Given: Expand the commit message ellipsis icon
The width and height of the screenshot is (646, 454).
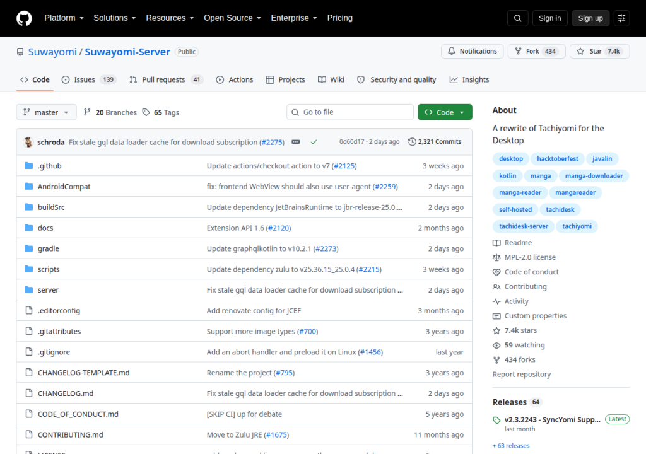Looking at the screenshot, I should (x=295, y=142).
